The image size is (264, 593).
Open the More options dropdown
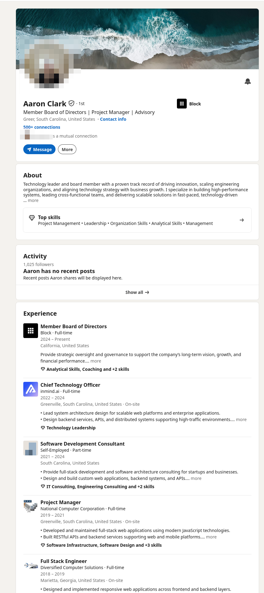[x=67, y=149]
